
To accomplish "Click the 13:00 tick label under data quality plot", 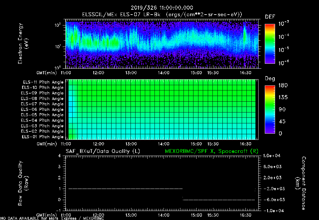I will click(131, 215).
